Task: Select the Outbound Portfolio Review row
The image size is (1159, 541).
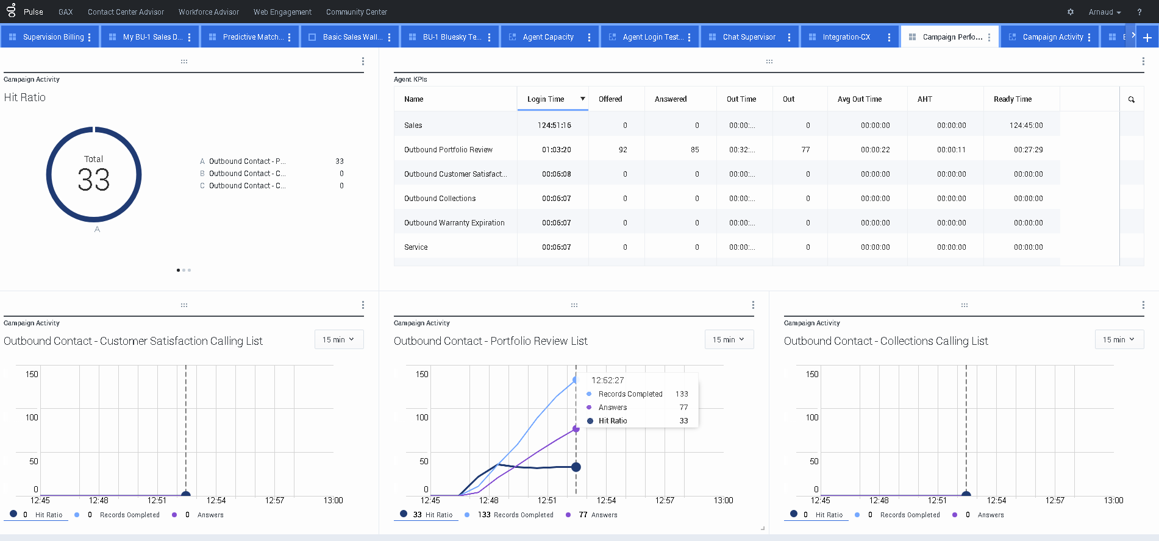Action: (448, 150)
